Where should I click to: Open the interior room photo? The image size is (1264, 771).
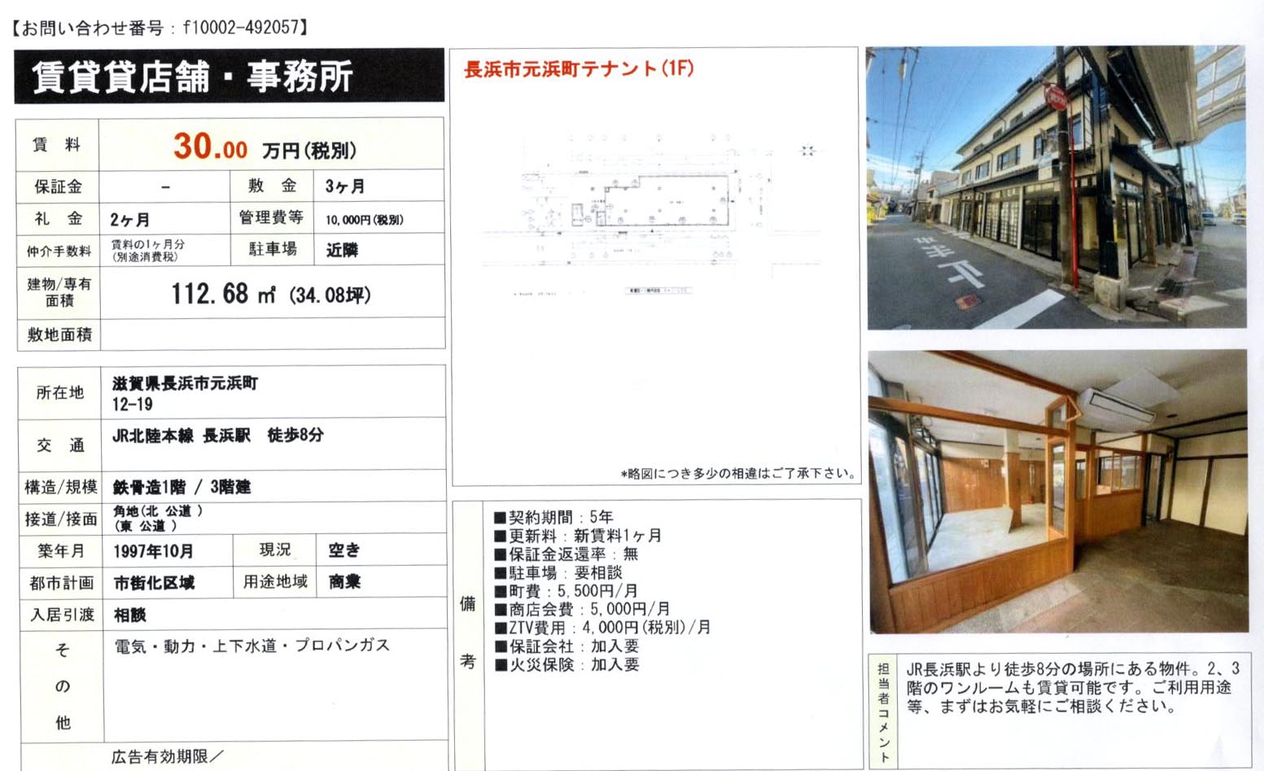coord(1057,492)
